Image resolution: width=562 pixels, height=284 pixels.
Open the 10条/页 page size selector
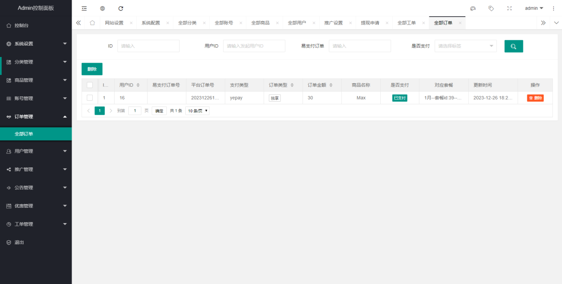(197, 110)
